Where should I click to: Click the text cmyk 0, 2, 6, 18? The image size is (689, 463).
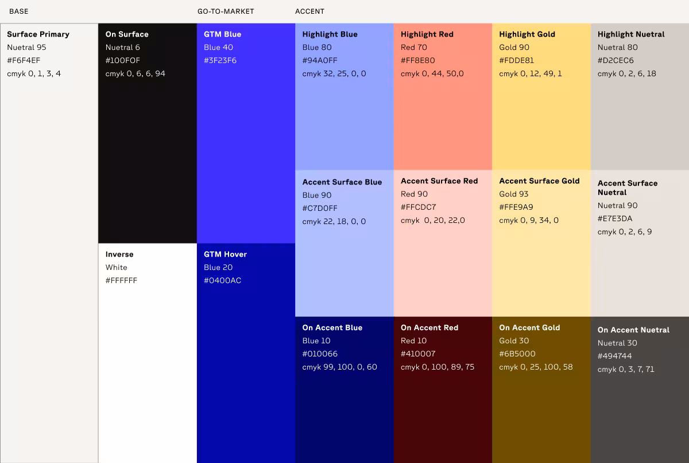click(x=627, y=73)
